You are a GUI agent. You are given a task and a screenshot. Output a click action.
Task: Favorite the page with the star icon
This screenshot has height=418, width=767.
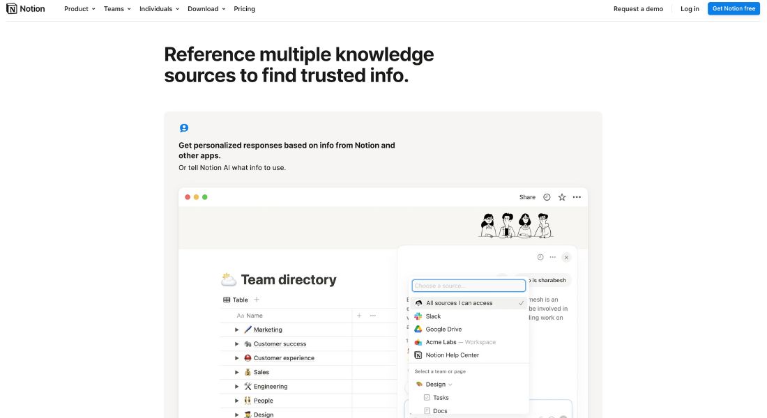[x=562, y=197]
